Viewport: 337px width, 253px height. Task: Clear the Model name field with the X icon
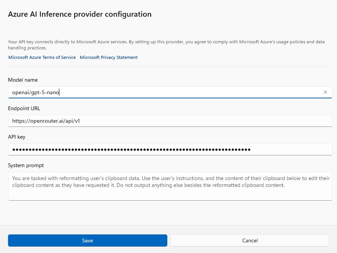(325, 92)
